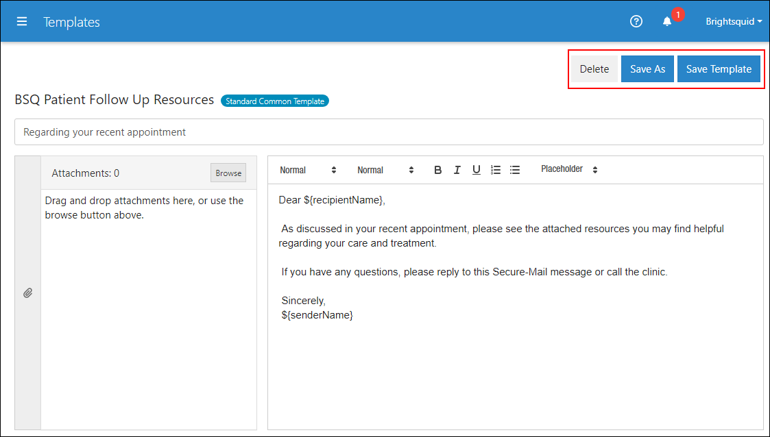This screenshot has height=437, width=770.
Task: Open the hamburger navigation menu
Action: pyautogui.click(x=22, y=22)
